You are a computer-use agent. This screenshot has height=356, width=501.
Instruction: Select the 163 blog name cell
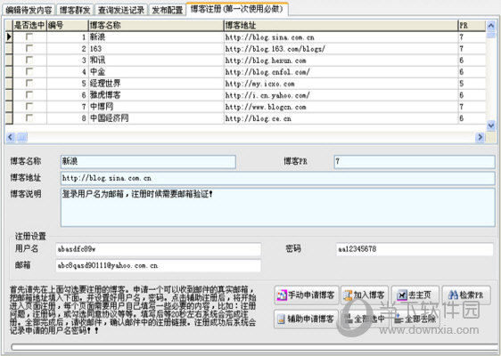click(156, 48)
